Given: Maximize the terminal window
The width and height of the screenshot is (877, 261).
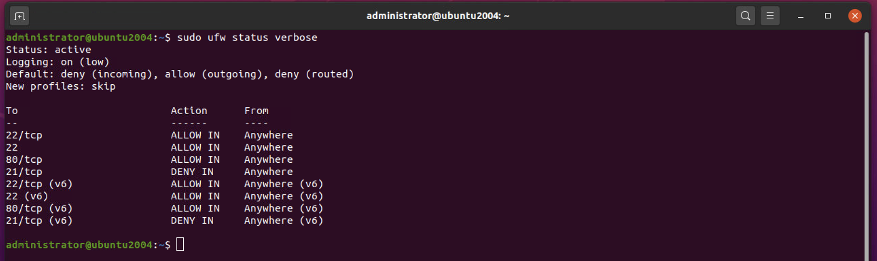Looking at the screenshot, I should click(x=828, y=16).
